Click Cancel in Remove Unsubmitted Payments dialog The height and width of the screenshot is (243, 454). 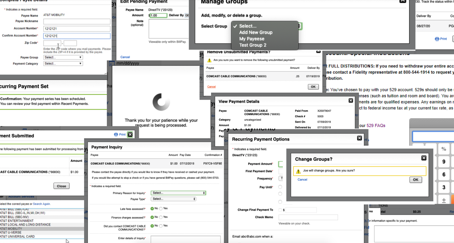pyautogui.click(x=211, y=87)
